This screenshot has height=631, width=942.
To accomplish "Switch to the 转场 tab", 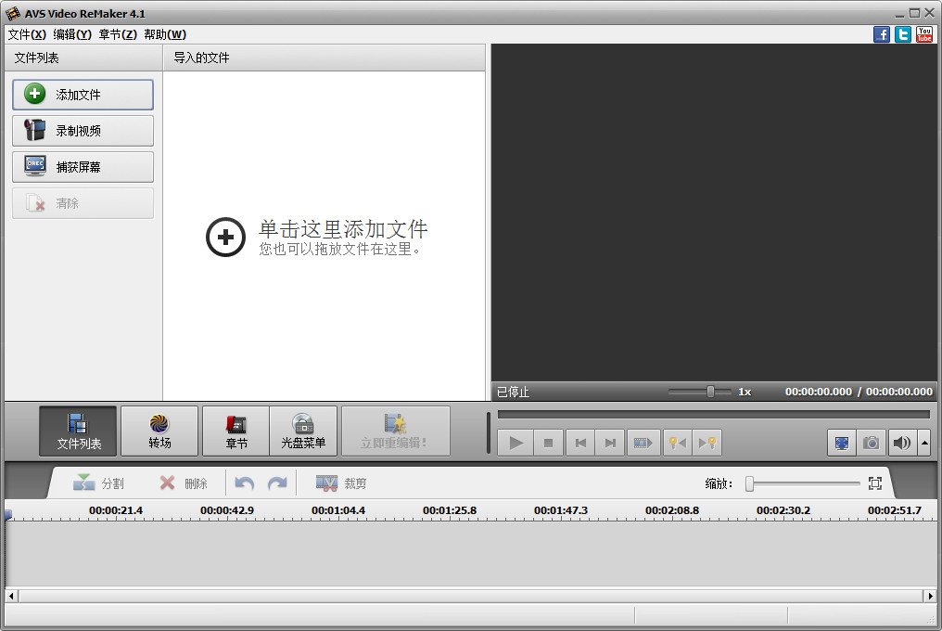I will coord(159,431).
